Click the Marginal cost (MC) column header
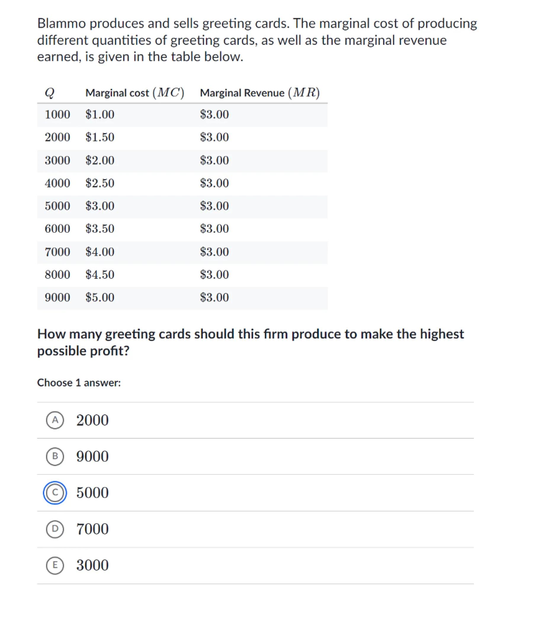Screen dimensions: 560x637 click(134, 92)
